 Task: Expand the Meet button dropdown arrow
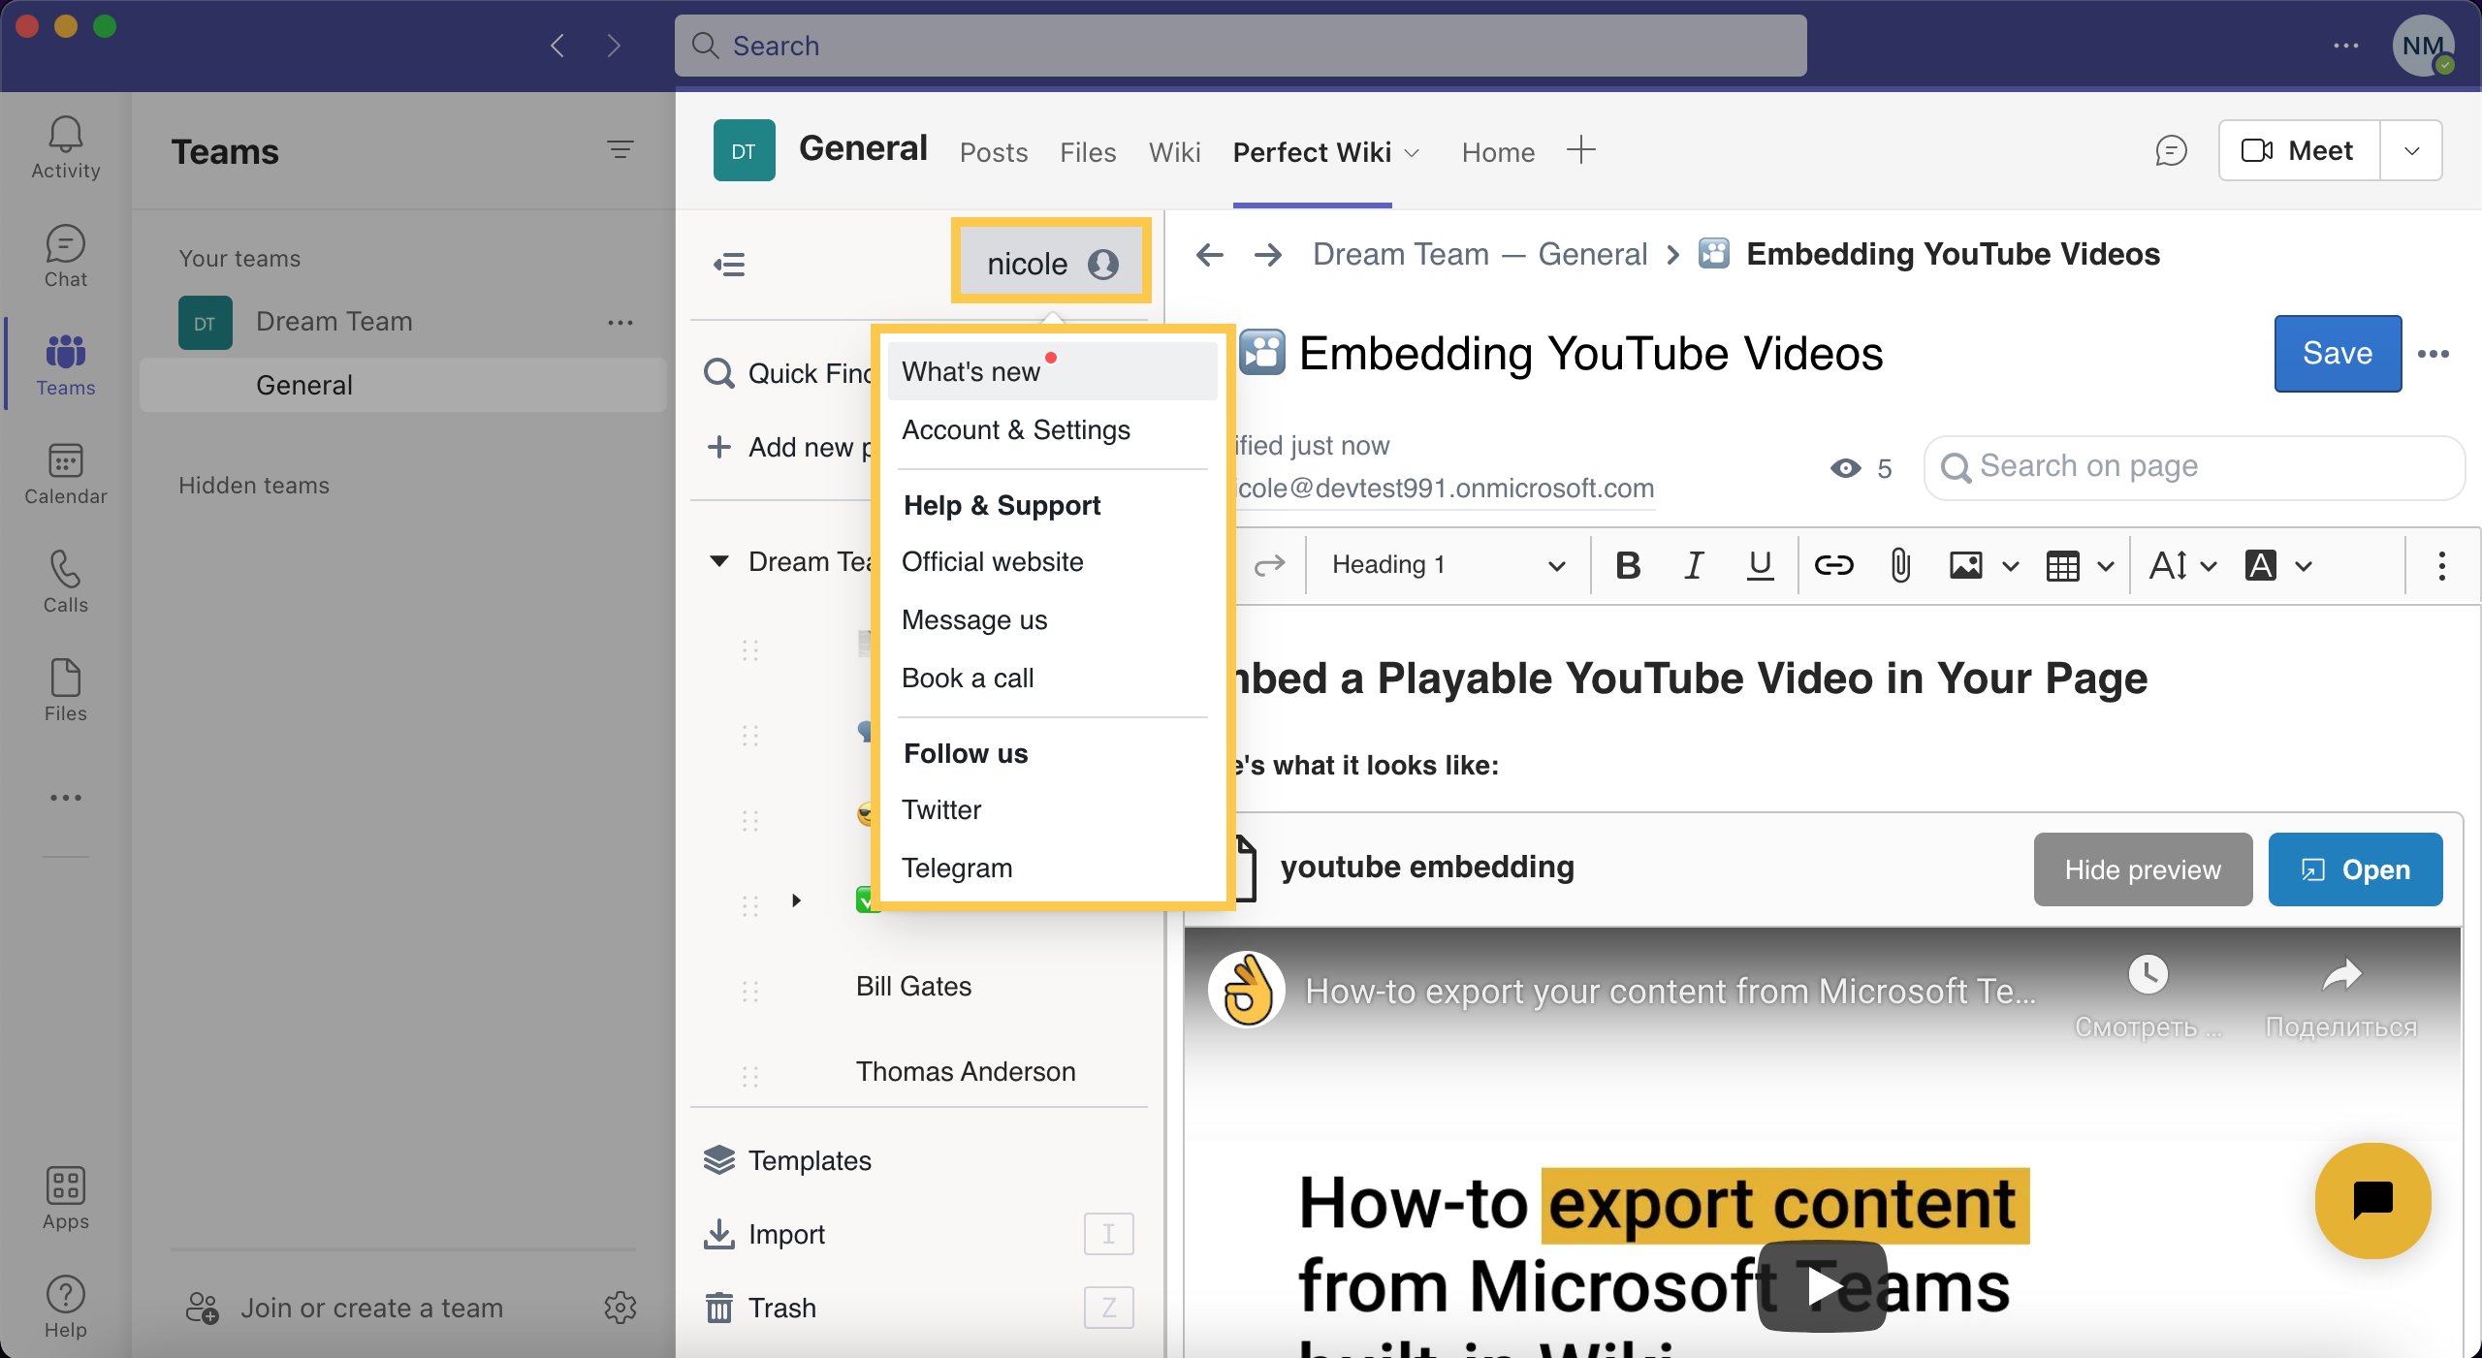click(2411, 151)
